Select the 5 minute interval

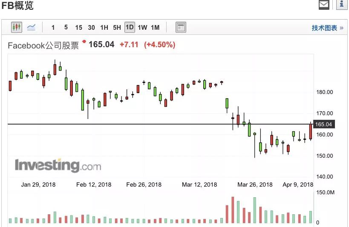[x=66, y=28]
